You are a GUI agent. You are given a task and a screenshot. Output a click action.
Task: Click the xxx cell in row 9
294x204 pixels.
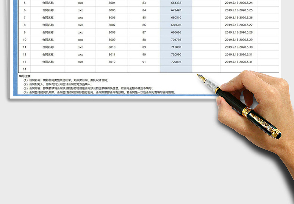(x=80, y=32)
